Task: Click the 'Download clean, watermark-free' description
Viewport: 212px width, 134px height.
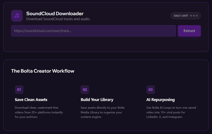Action: click(39, 112)
